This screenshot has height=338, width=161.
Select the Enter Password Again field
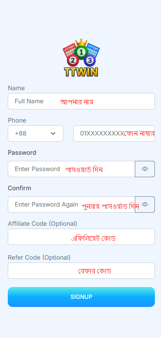tap(72, 205)
